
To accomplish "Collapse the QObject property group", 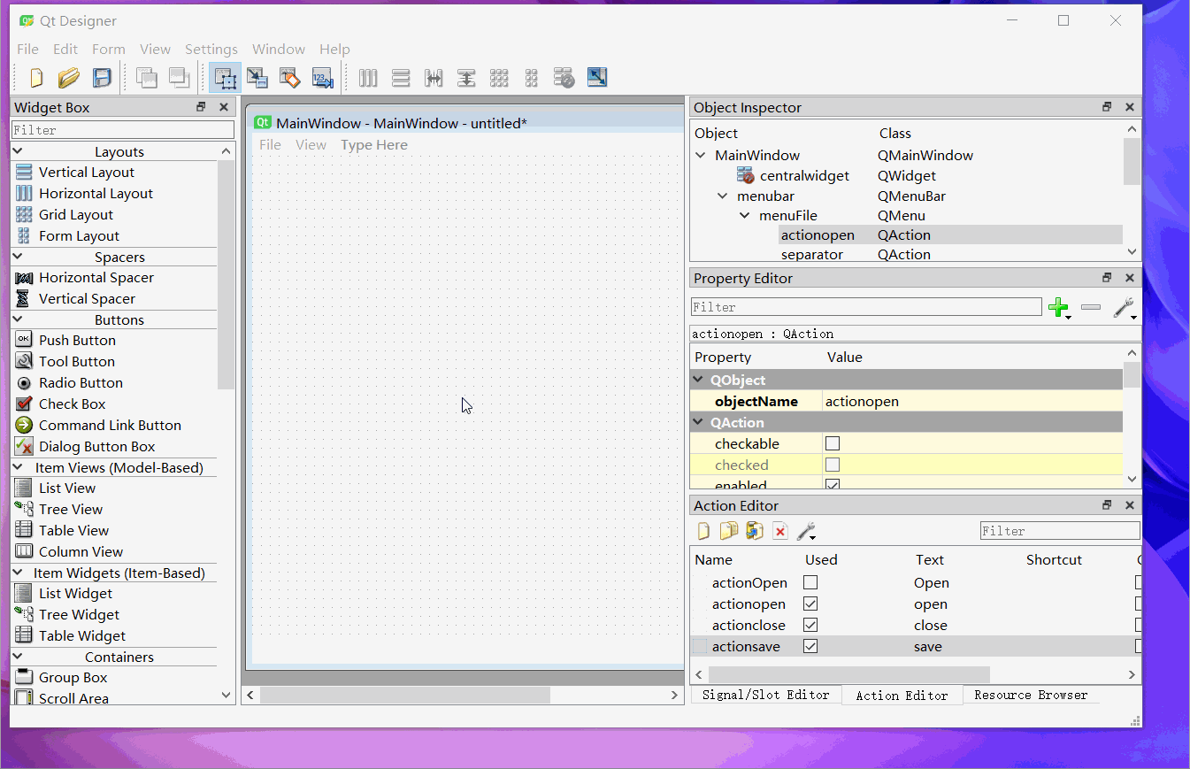I will coord(698,380).
